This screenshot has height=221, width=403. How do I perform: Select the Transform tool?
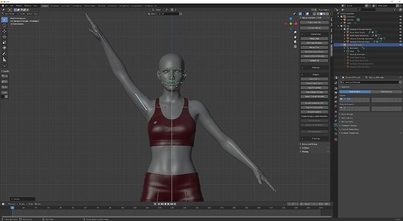point(4,48)
